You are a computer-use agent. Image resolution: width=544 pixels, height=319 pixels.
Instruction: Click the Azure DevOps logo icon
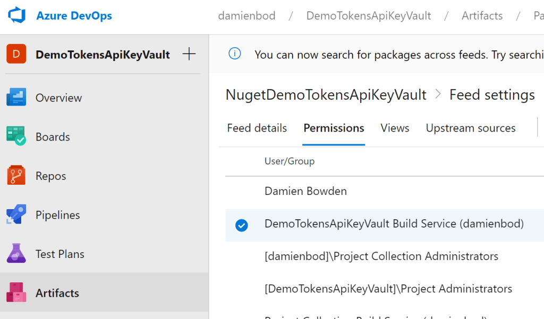point(16,15)
